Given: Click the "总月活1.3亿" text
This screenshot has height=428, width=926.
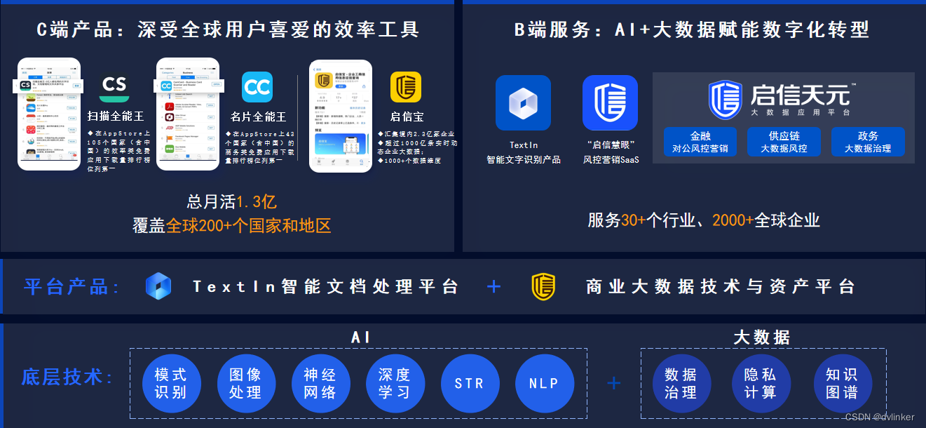Looking at the screenshot, I should (x=232, y=203).
